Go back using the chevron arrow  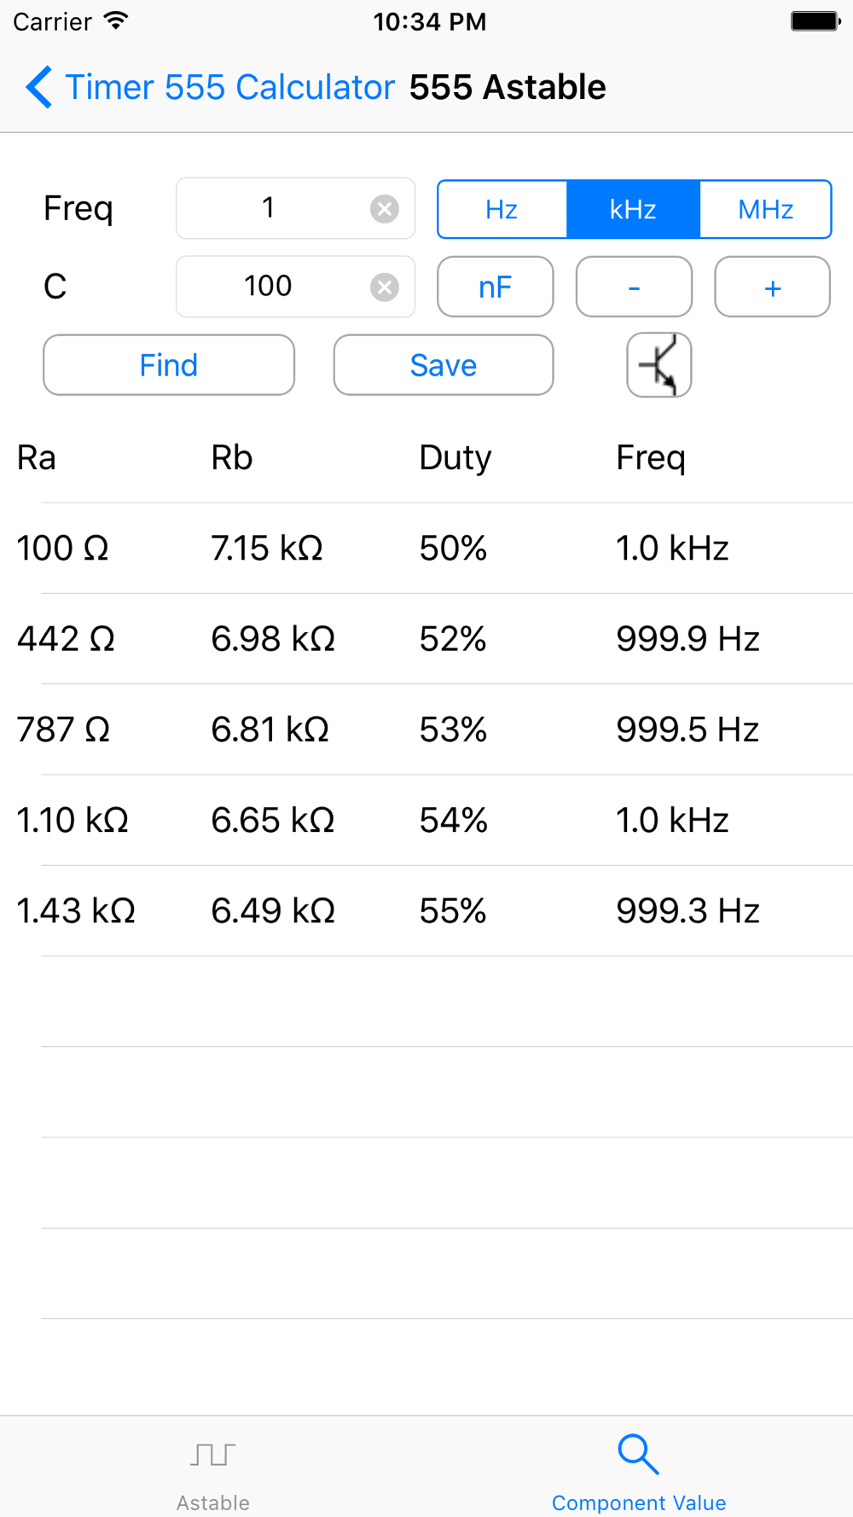(x=39, y=87)
